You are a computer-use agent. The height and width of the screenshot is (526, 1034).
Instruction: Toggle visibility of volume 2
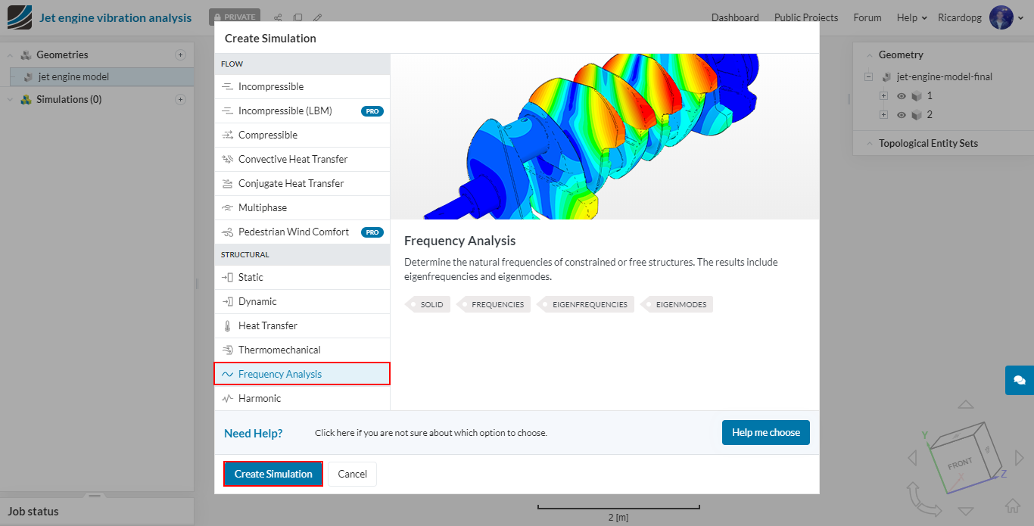(x=901, y=115)
